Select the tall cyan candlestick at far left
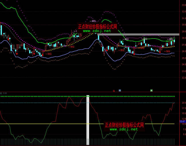Viewport: 186px width, 146px height. click(x=1, y=29)
